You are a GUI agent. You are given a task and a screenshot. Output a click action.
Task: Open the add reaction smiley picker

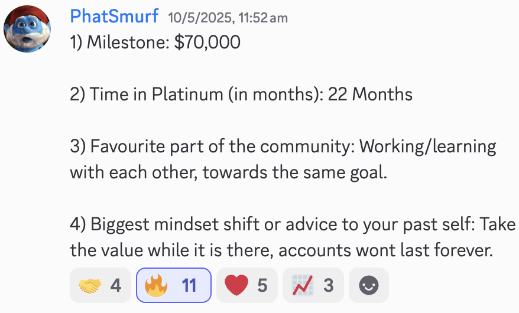coord(369,285)
